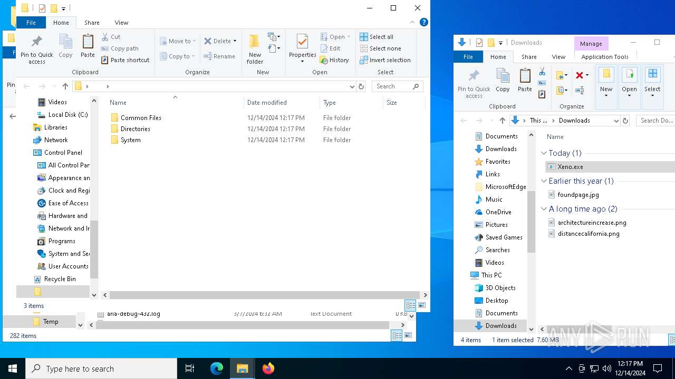
Task: Open the View tab in Downloads window
Action: tap(558, 57)
